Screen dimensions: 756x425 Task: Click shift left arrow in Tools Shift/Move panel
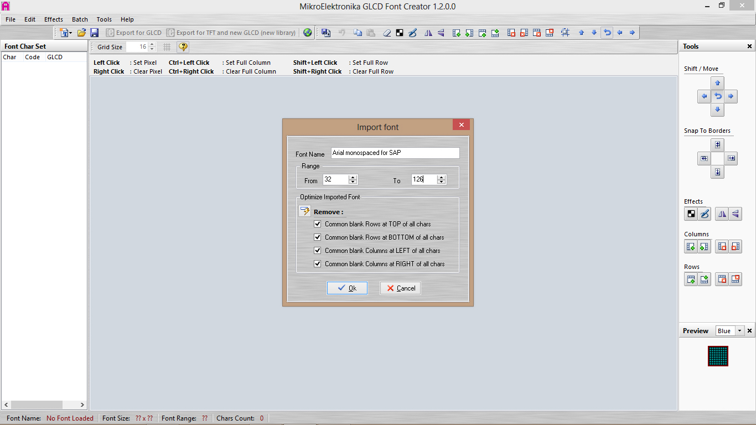pos(704,96)
